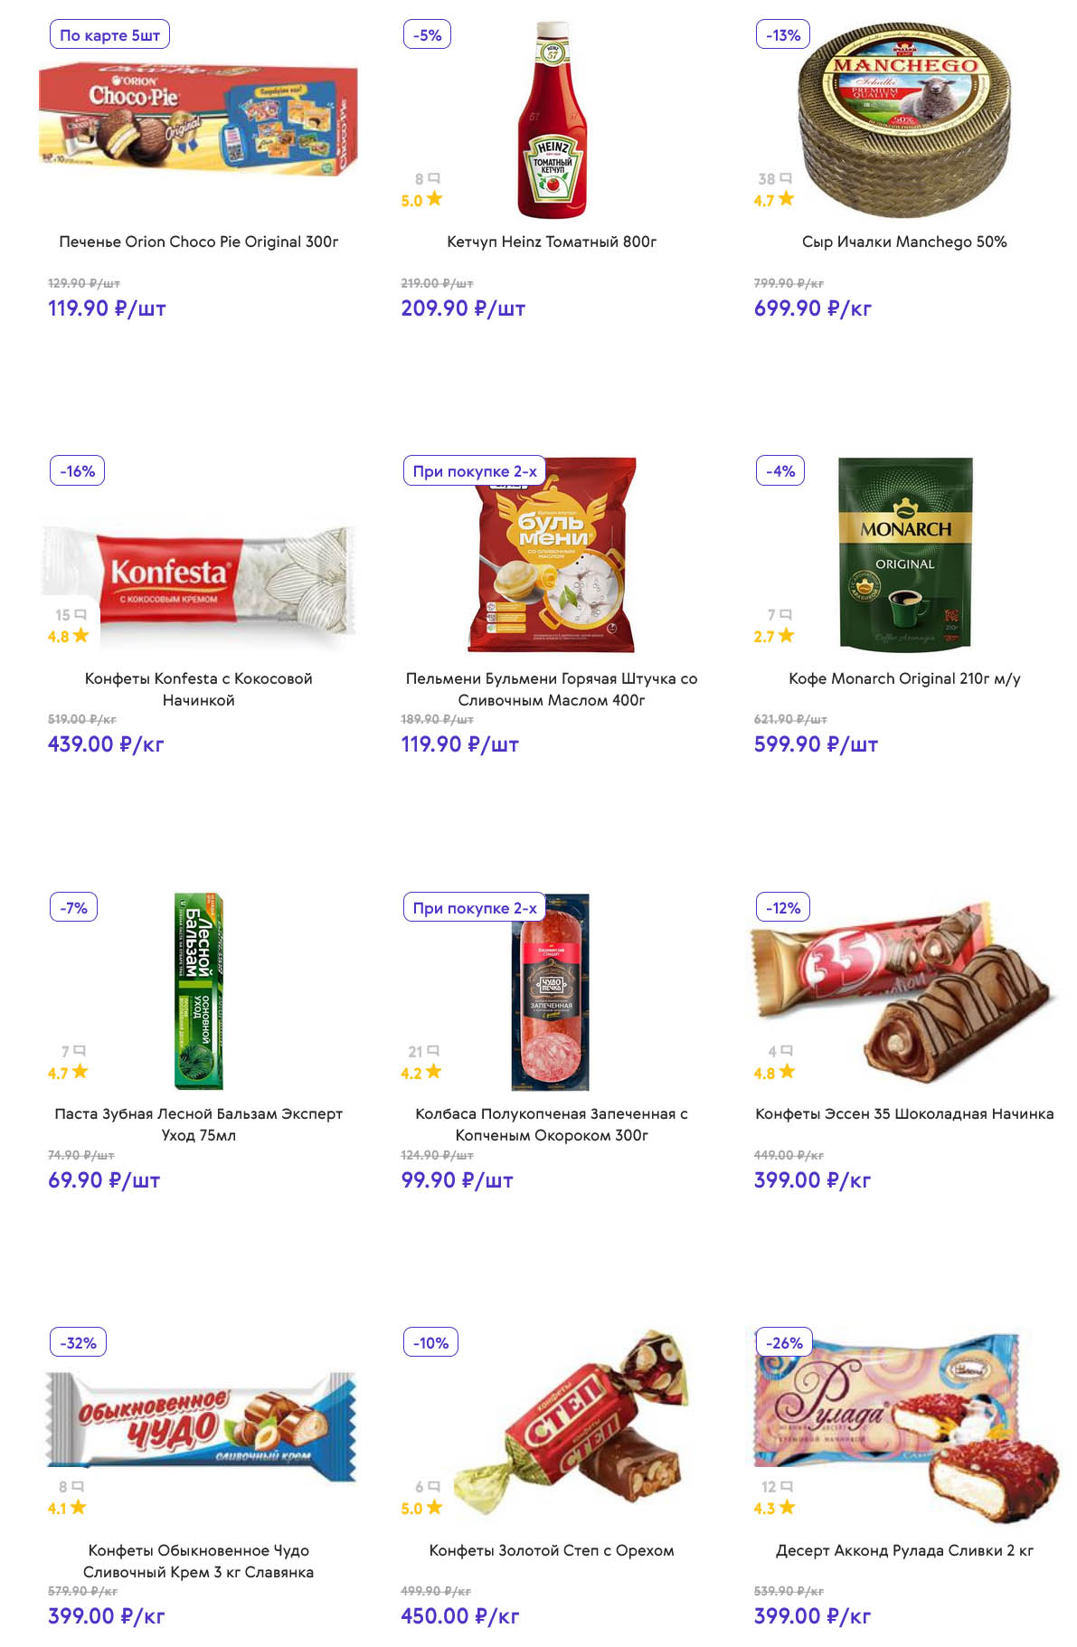Open Кофе Monarch Original 210г link

click(x=904, y=678)
